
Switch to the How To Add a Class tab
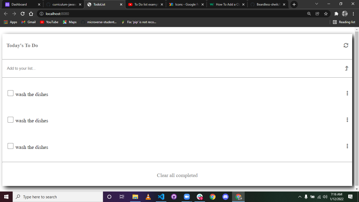pyautogui.click(x=228, y=4)
